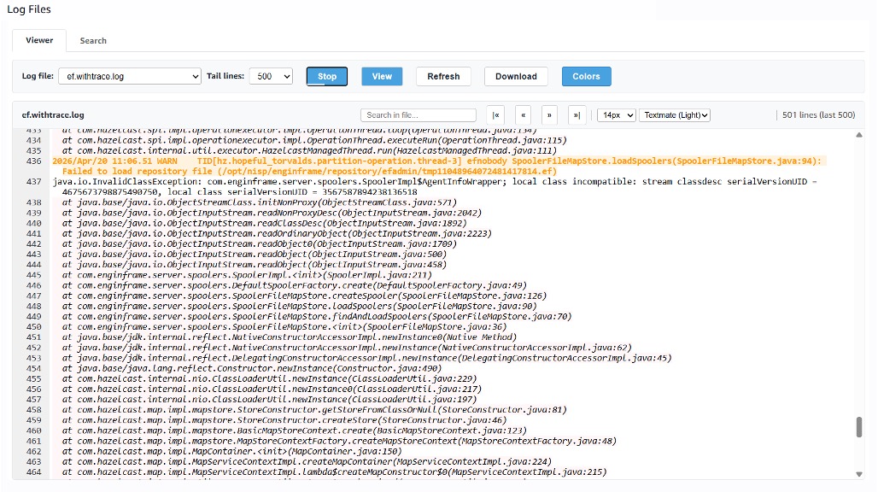
Task: Refresh the log contents
Action: pyautogui.click(x=443, y=77)
